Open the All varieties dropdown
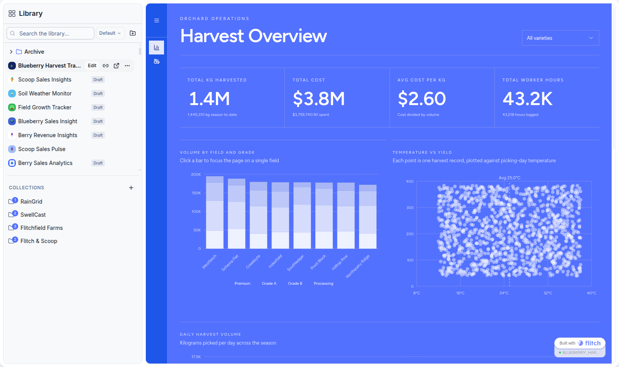Screen dimensions: 619x367 pos(560,38)
